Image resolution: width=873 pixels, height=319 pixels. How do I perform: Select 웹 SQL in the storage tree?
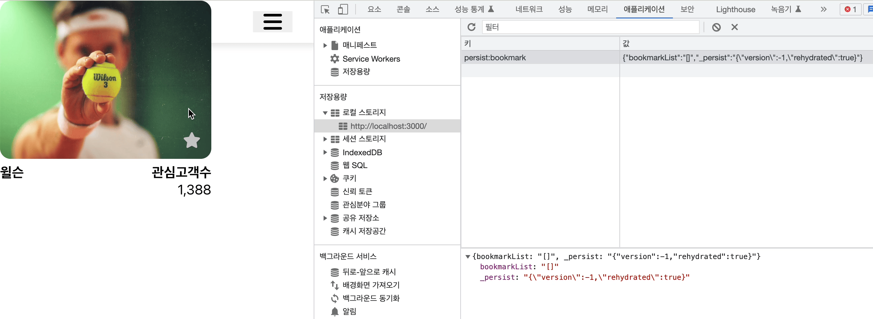click(x=355, y=165)
